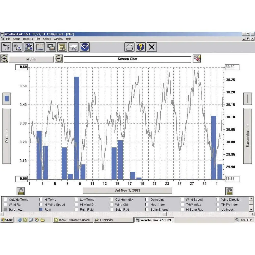Enable the Dewpoint checkbox
This screenshot has height=255, width=255.
(x=147, y=199)
